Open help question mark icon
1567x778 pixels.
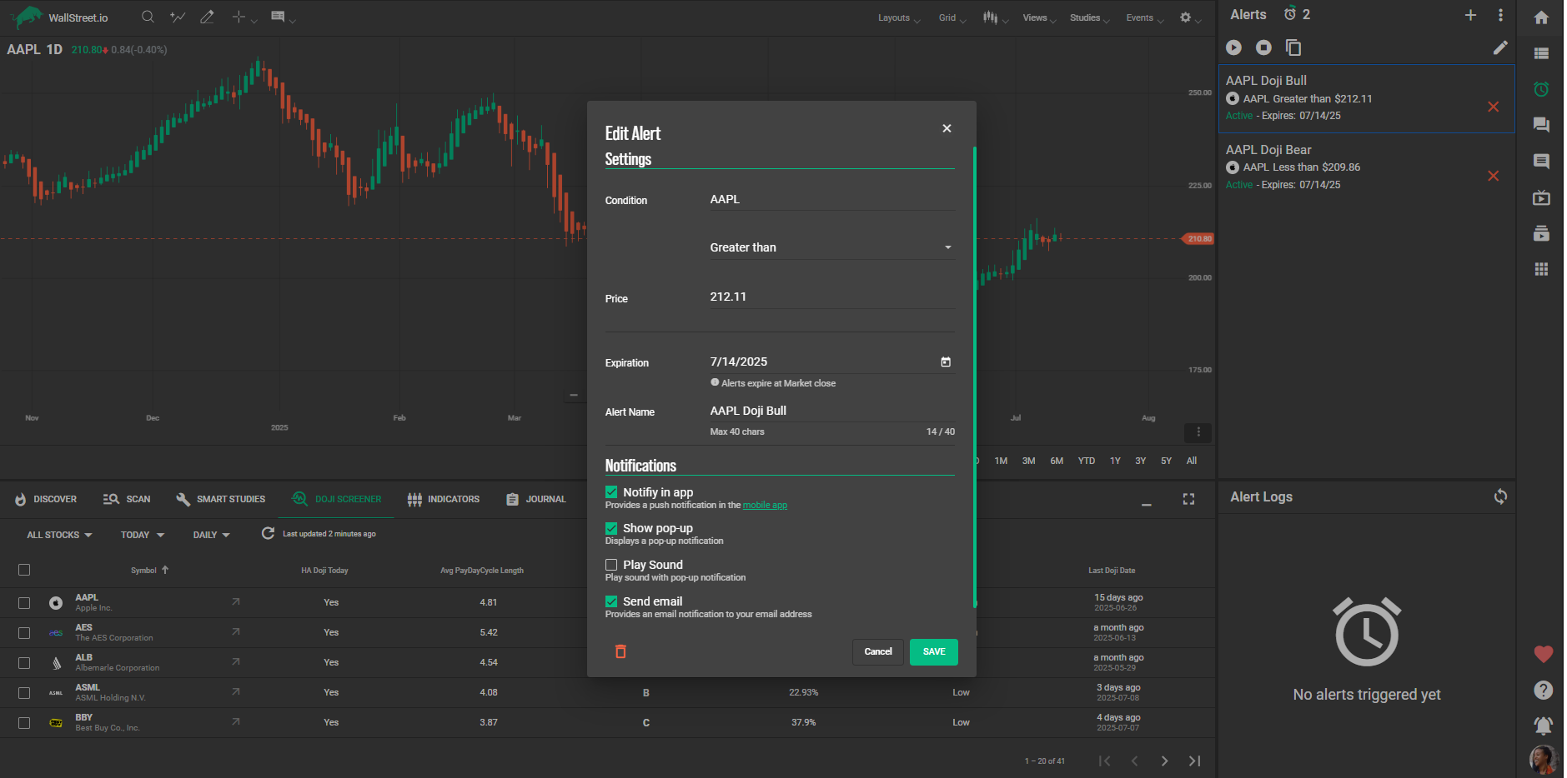(x=1543, y=690)
